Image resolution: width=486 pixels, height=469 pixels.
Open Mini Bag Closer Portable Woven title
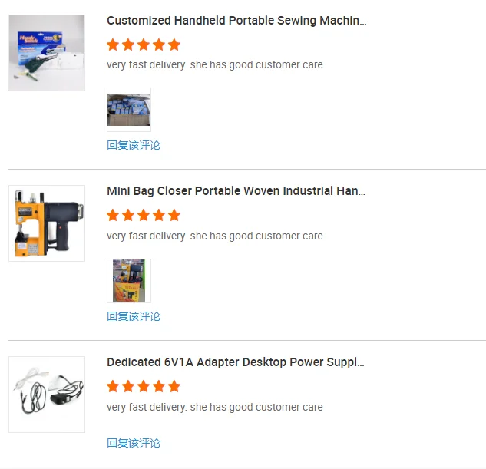pyautogui.click(x=236, y=191)
